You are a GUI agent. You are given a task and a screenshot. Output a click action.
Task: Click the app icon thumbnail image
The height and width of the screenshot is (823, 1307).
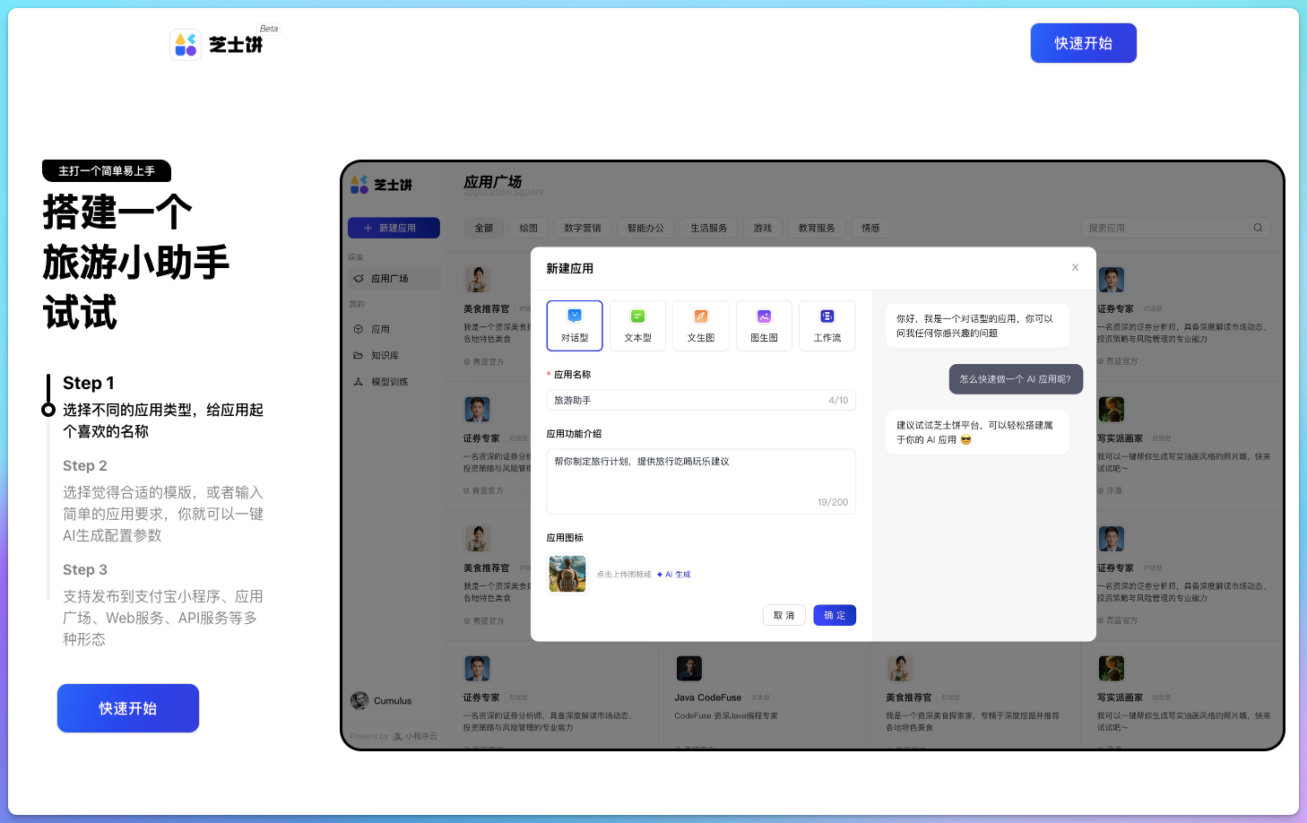[567, 574]
